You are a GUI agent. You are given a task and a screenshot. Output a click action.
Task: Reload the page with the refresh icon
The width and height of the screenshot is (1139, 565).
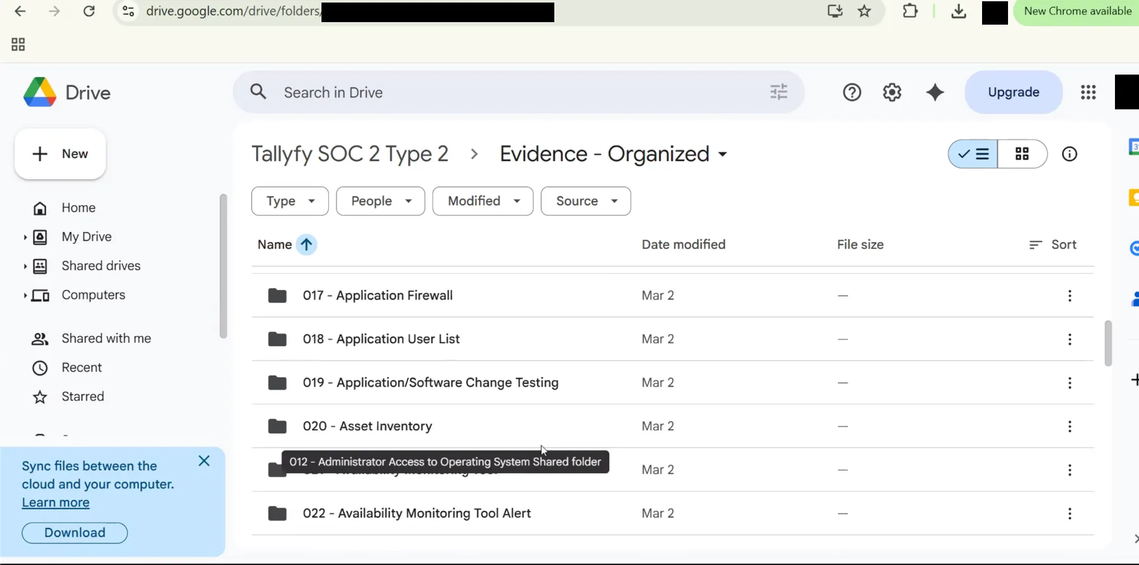click(x=89, y=11)
